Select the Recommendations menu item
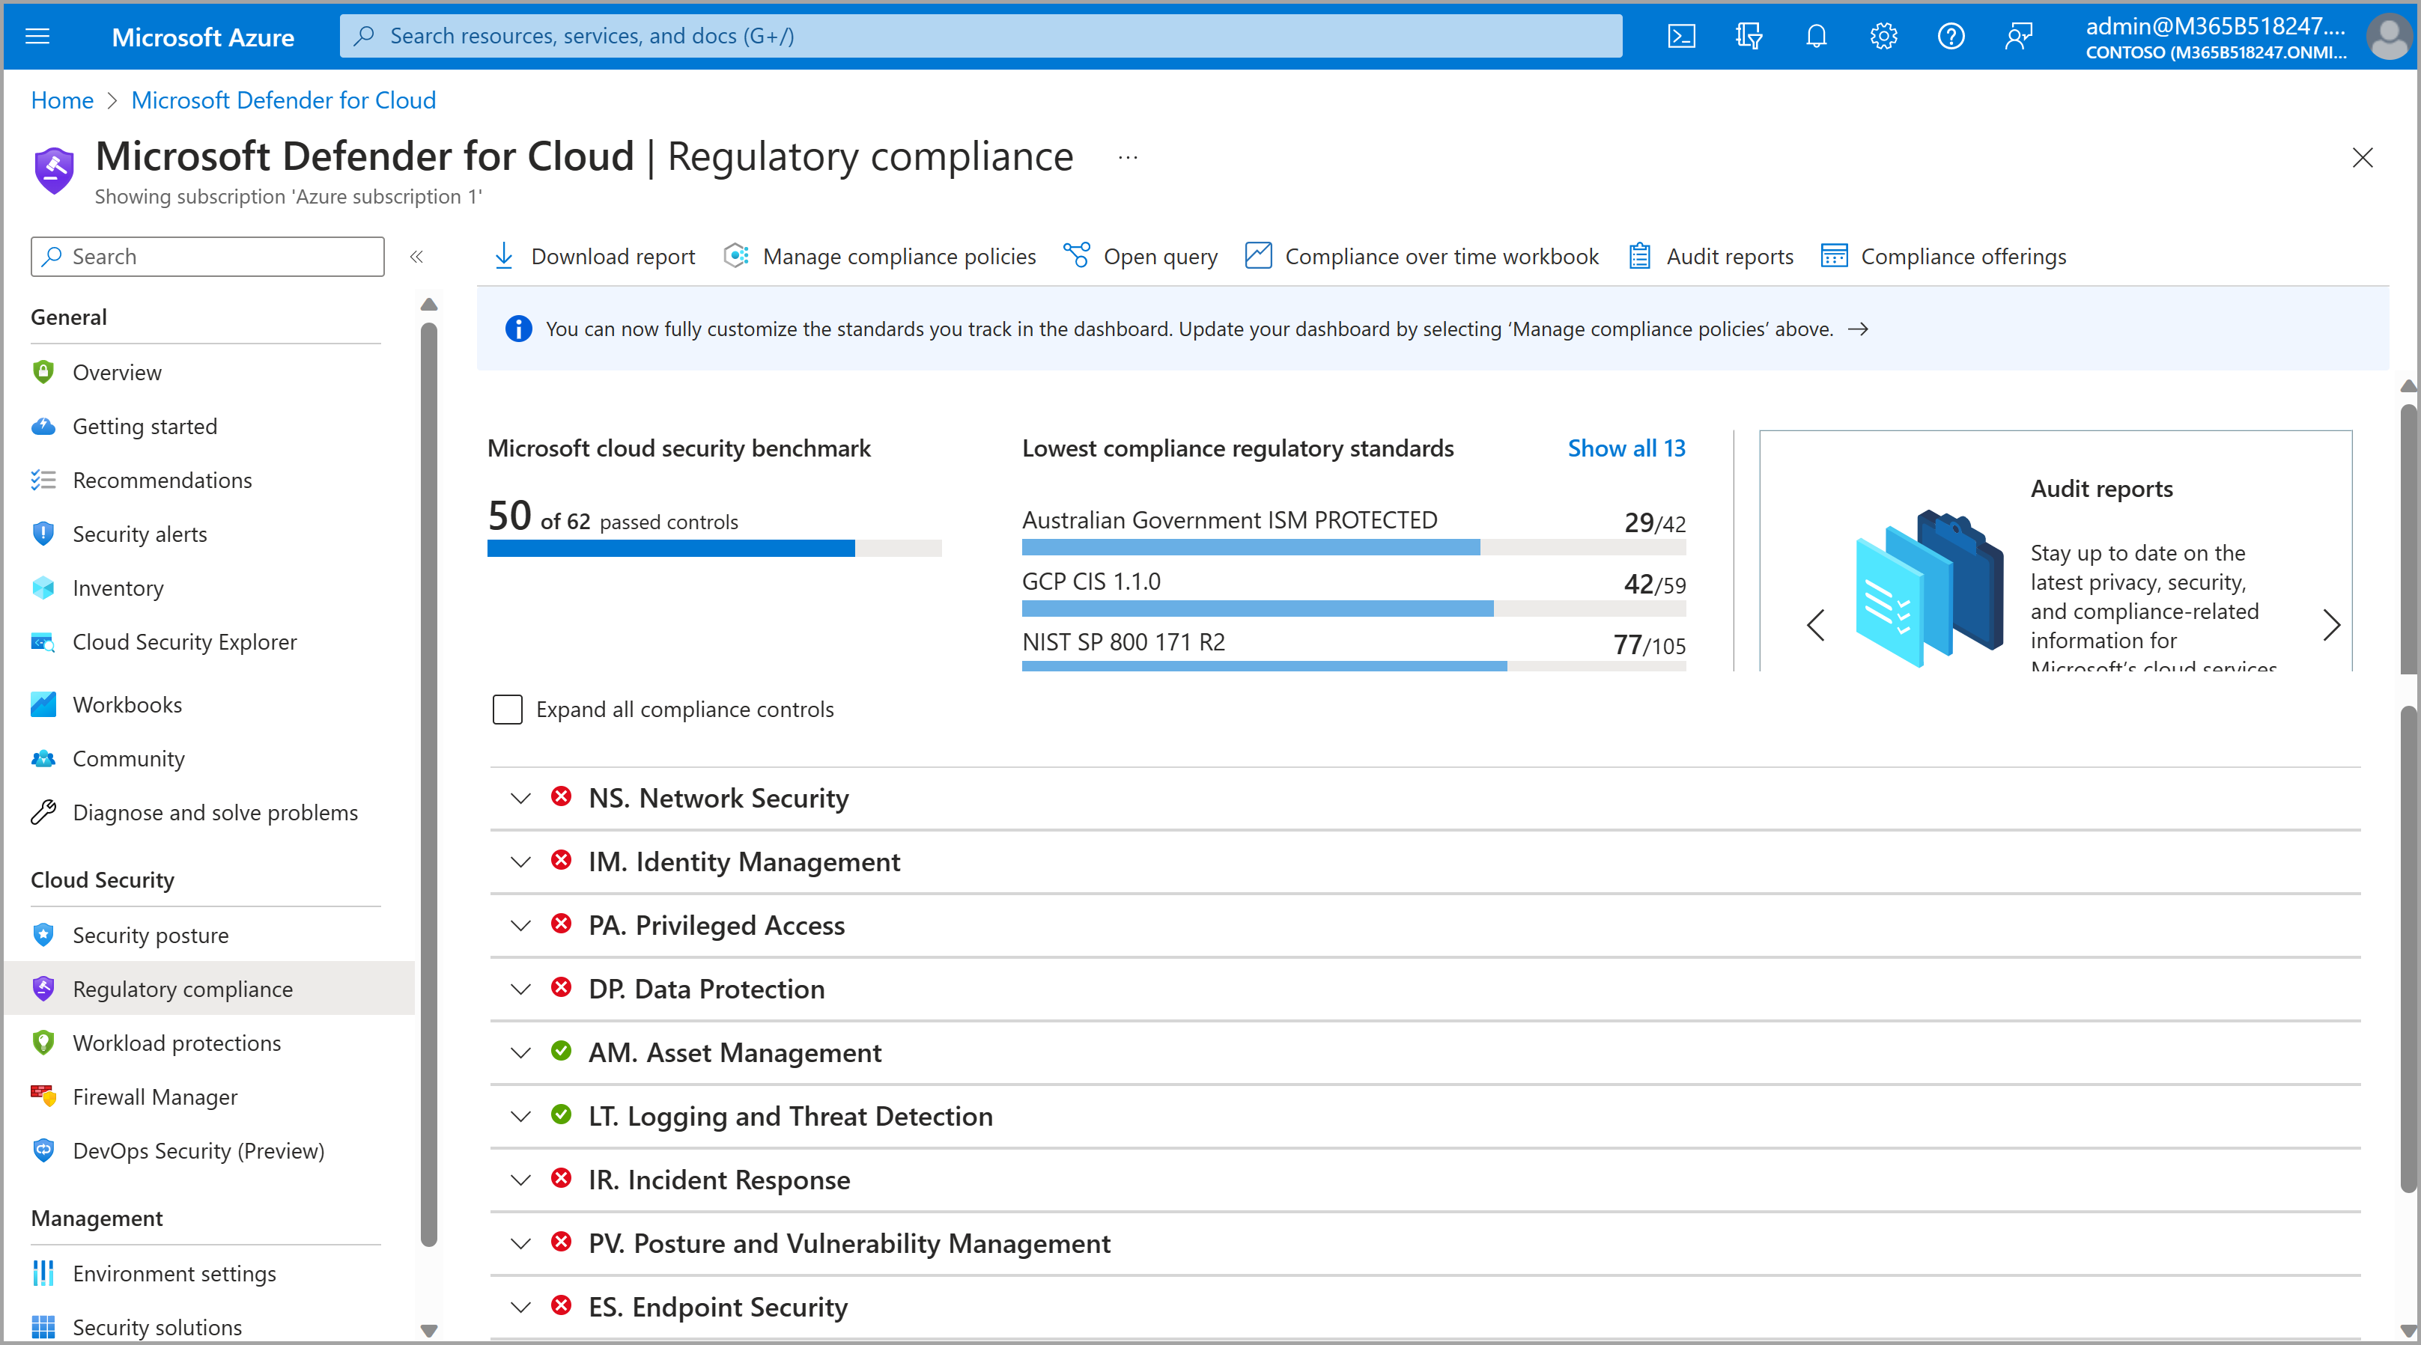Screen dimensions: 2421x1345 (161, 479)
